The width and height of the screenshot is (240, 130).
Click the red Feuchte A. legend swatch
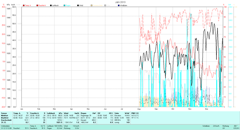pos(37,5)
